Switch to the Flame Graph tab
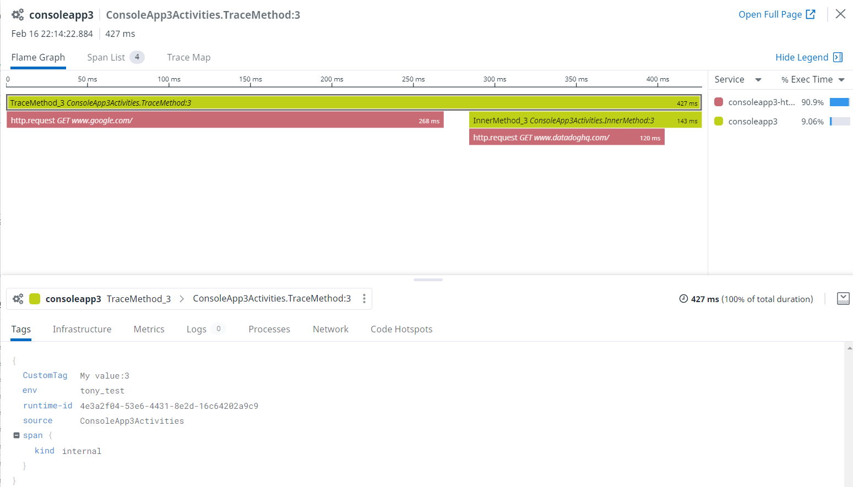Image resolution: width=853 pixels, height=487 pixels. pos(38,57)
